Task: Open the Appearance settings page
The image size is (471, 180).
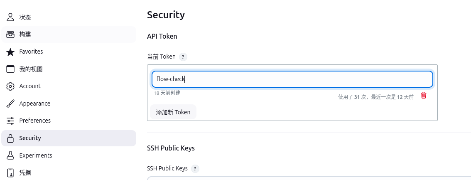Action: point(34,104)
